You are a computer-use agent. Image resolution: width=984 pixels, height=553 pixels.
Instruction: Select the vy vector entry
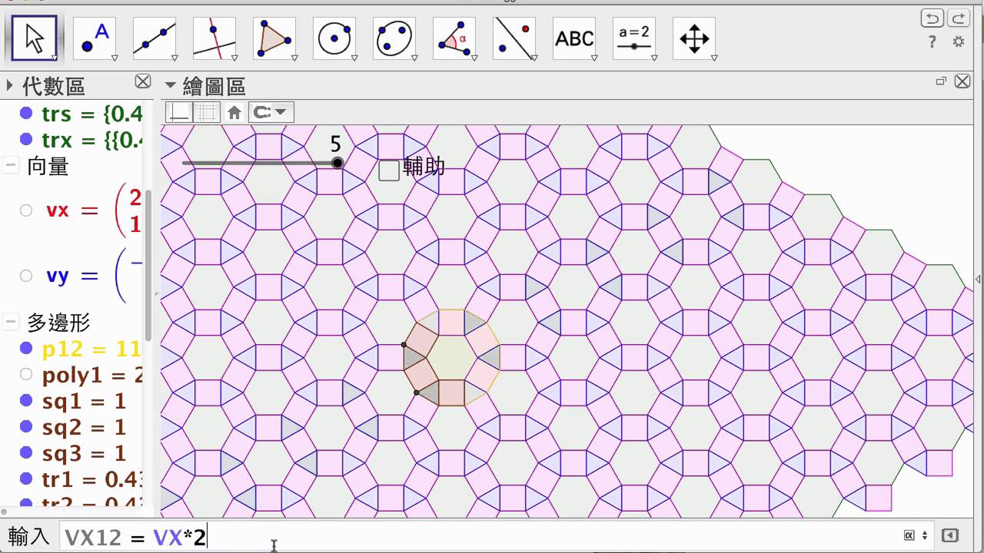point(92,276)
